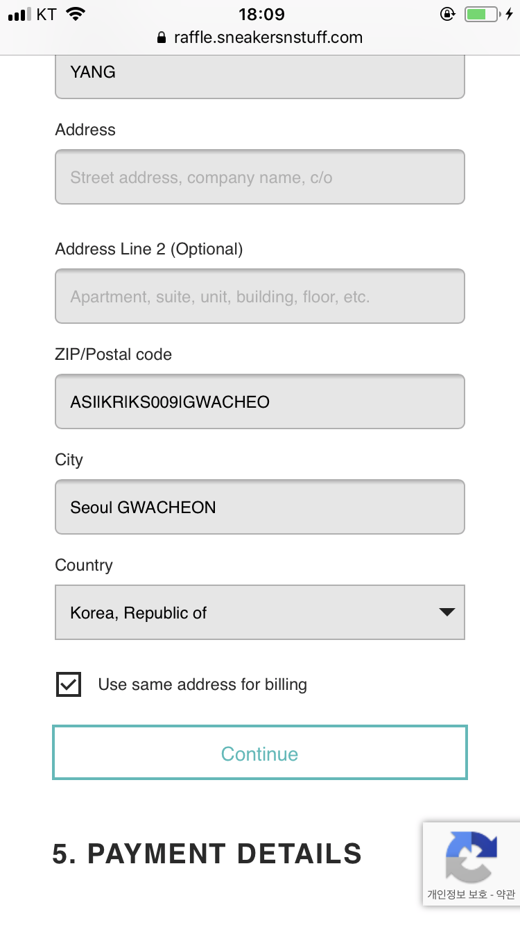Image resolution: width=520 pixels, height=925 pixels.
Task: Tap the Wi-Fi signal icon
Action: [76, 14]
